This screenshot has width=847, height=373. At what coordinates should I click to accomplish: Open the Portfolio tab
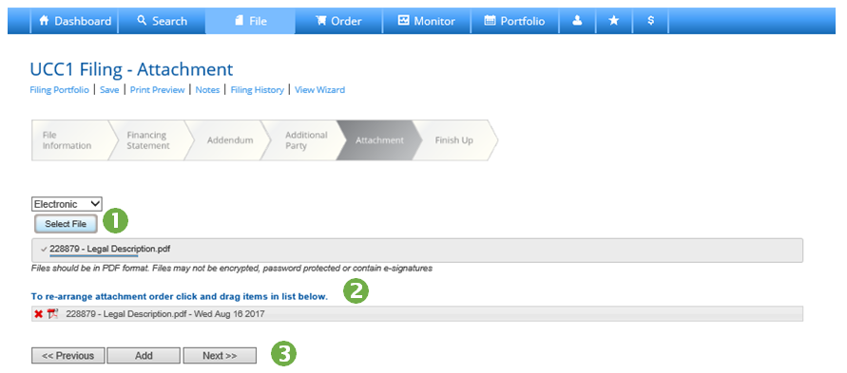[x=515, y=21]
